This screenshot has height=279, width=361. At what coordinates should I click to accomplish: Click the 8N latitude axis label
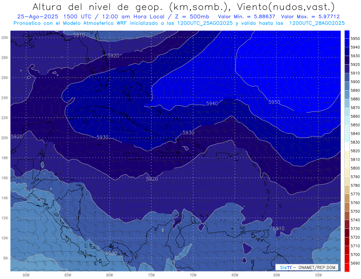pyautogui.click(x=5, y=258)
